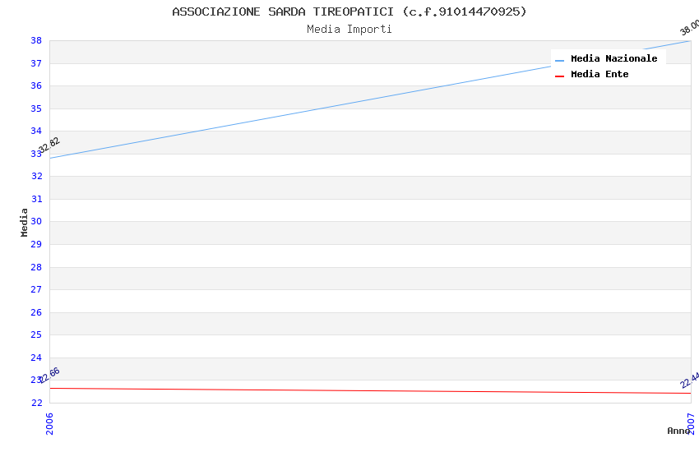Click the y-axis value 22
Screen dimensions: 699x452
36,403
